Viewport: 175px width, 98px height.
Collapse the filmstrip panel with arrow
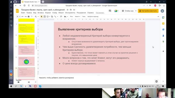coord(36,82)
